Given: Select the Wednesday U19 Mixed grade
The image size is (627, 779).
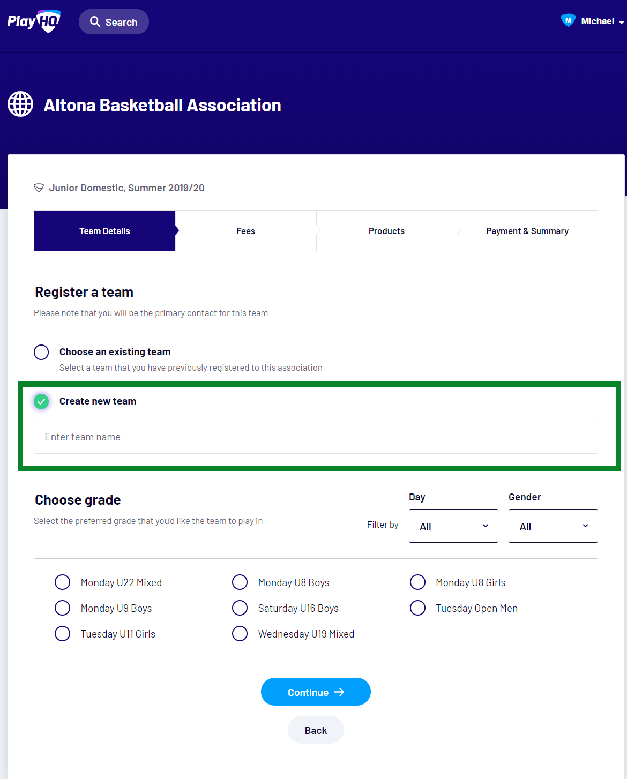Looking at the screenshot, I should 240,634.
